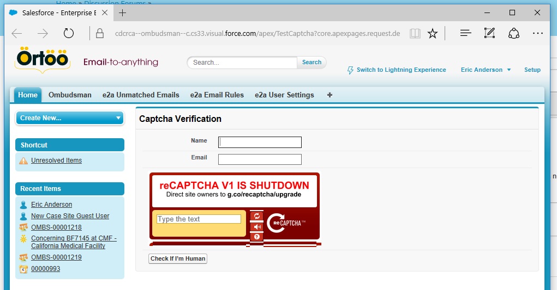Open the Ombudsman tab

click(70, 95)
